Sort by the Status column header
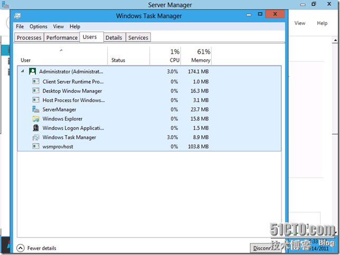340x255 pixels. [x=129, y=56]
